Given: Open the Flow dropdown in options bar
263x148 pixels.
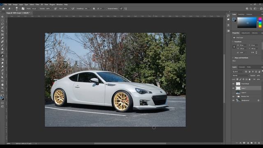Looking at the screenshot, I should click(x=69, y=9).
